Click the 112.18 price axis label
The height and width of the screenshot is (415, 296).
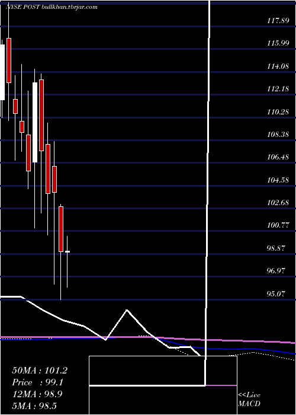278,89
